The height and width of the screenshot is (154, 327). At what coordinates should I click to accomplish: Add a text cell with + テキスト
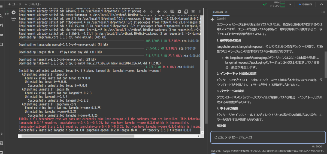pyautogui.click(x=32, y=4)
